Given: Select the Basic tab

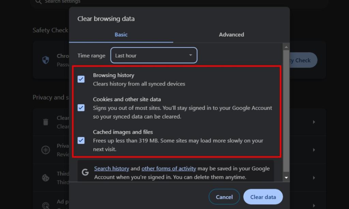Looking at the screenshot, I should [x=121, y=34].
